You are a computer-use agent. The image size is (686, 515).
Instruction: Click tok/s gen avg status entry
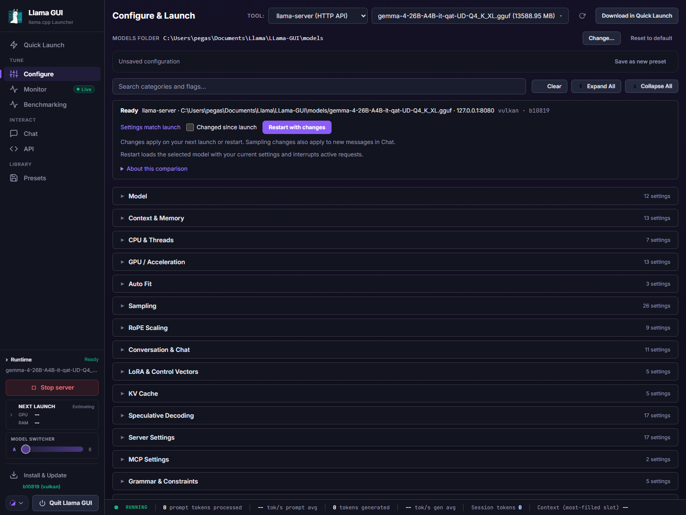pos(431,507)
